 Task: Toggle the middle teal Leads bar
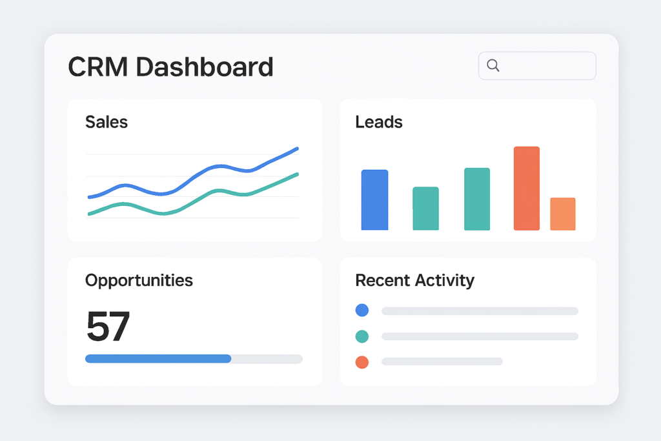tap(476, 198)
